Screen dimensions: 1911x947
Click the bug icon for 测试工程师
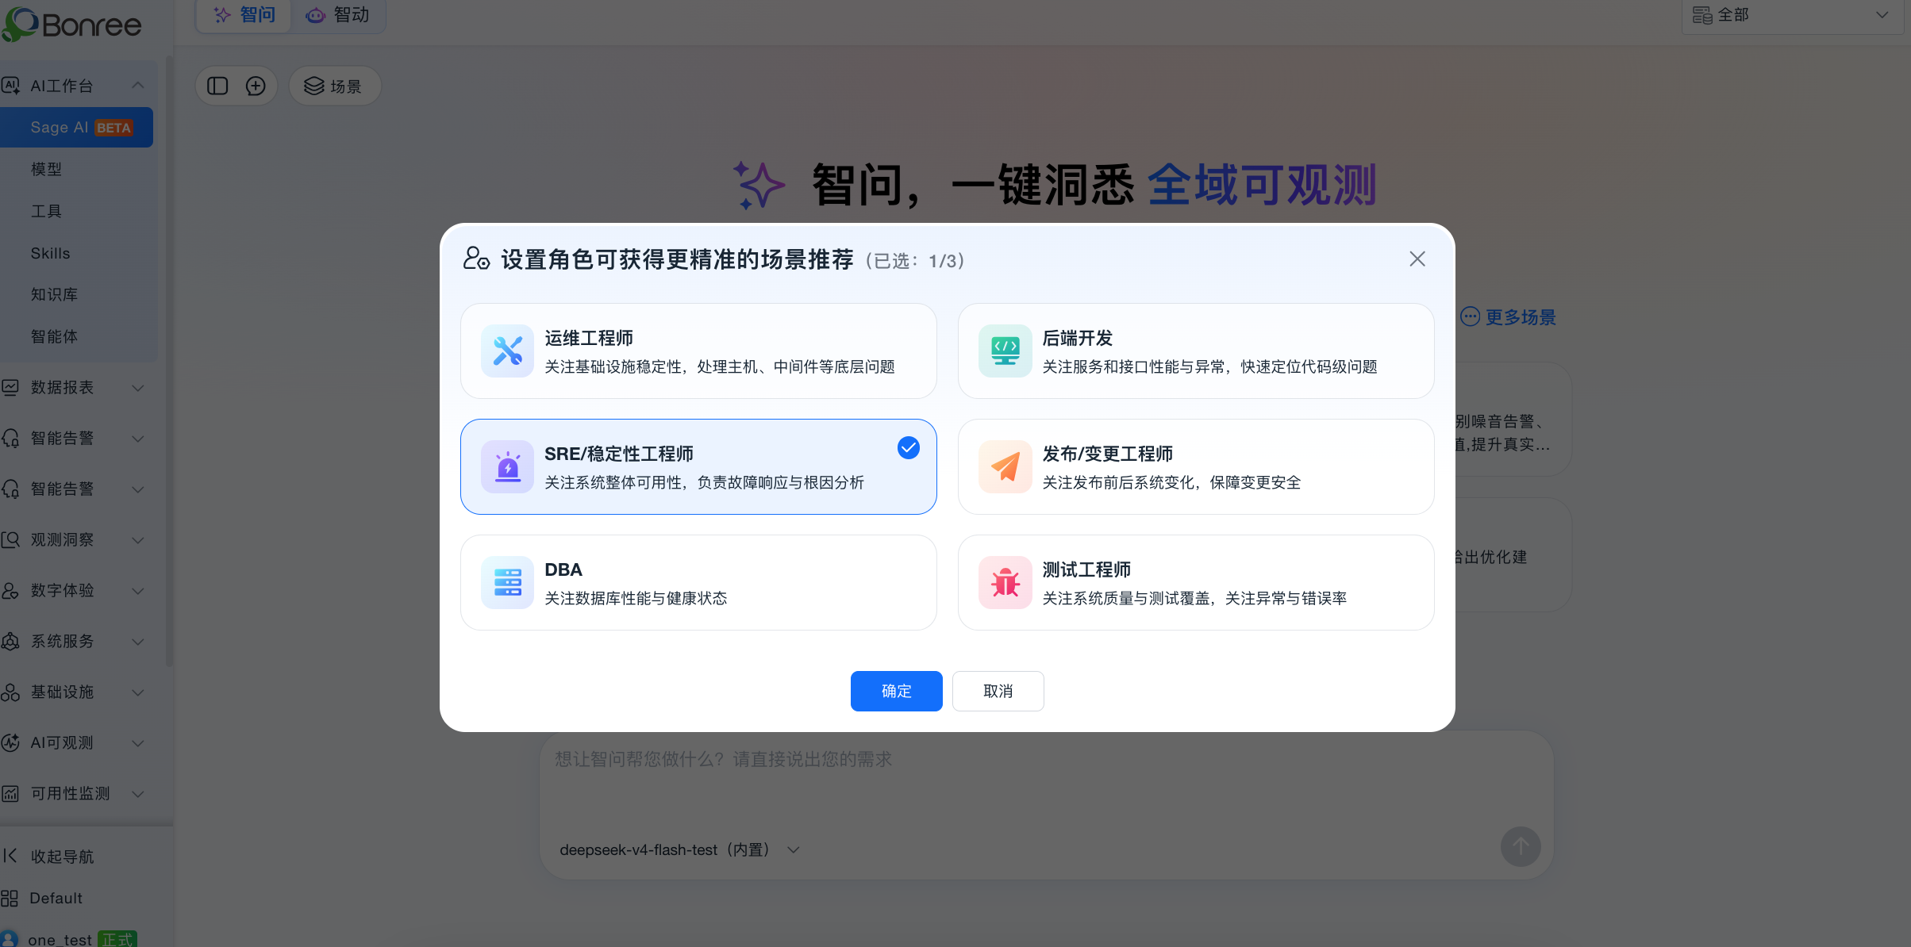coord(1005,582)
